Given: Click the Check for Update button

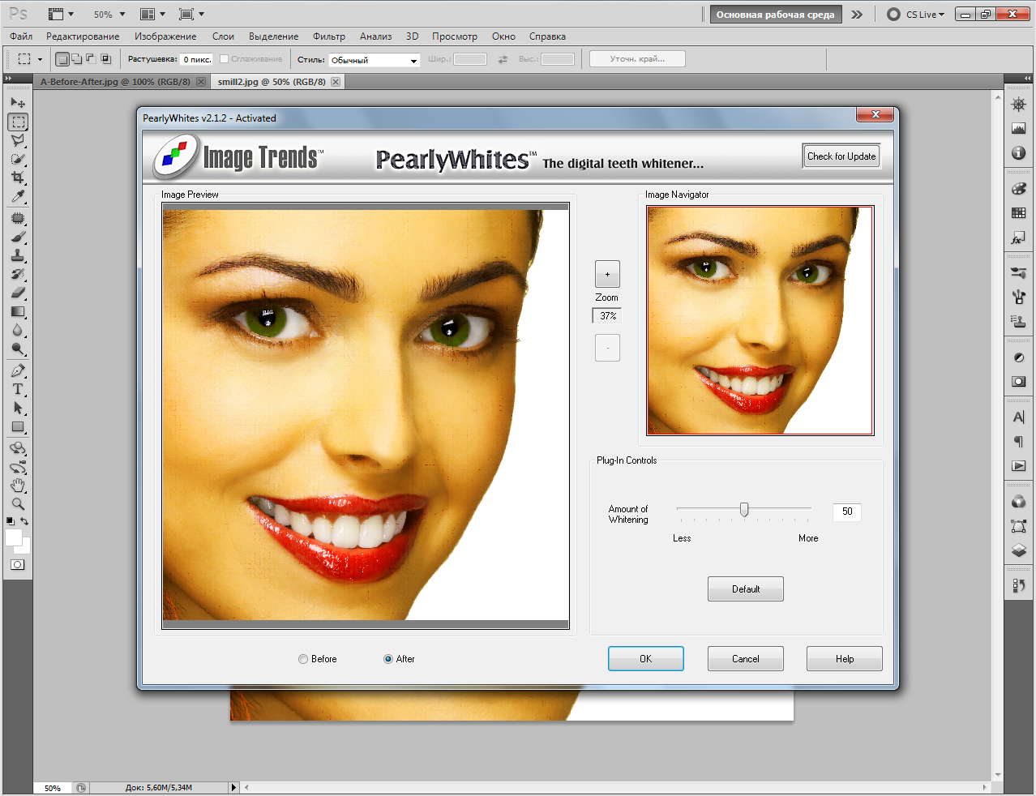Looking at the screenshot, I should pos(841,156).
